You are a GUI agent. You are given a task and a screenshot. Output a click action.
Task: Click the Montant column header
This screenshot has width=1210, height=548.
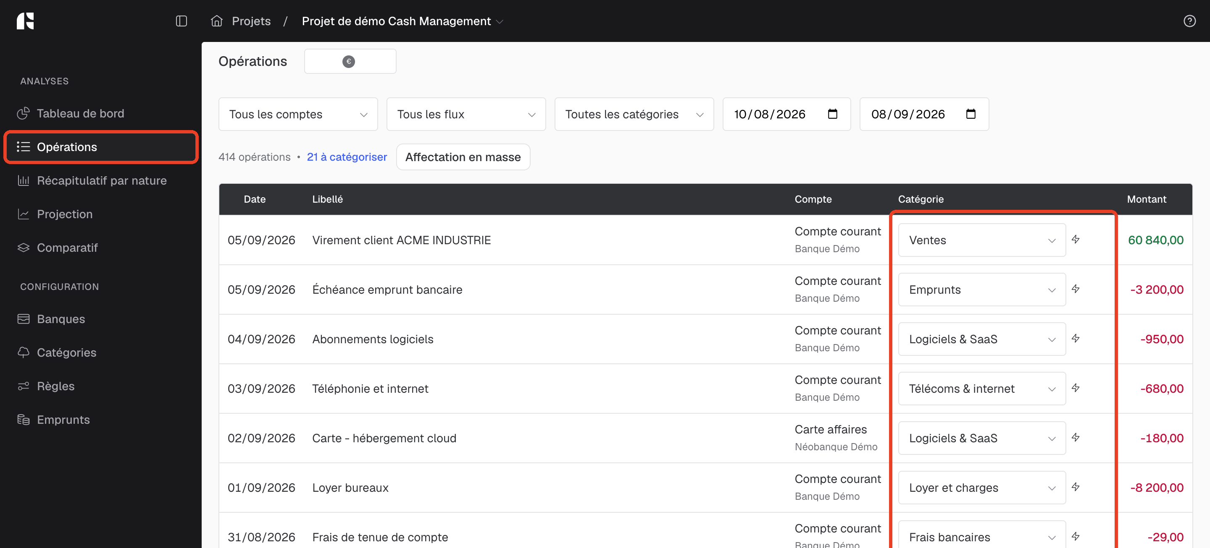coord(1147,199)
